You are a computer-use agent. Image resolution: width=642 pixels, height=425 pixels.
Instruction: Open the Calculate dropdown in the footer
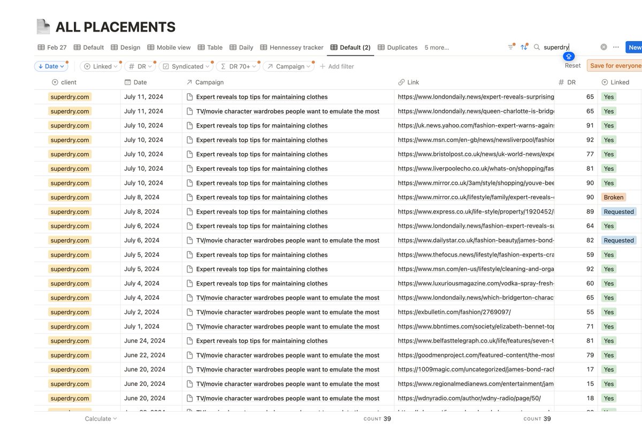[101, 419]
